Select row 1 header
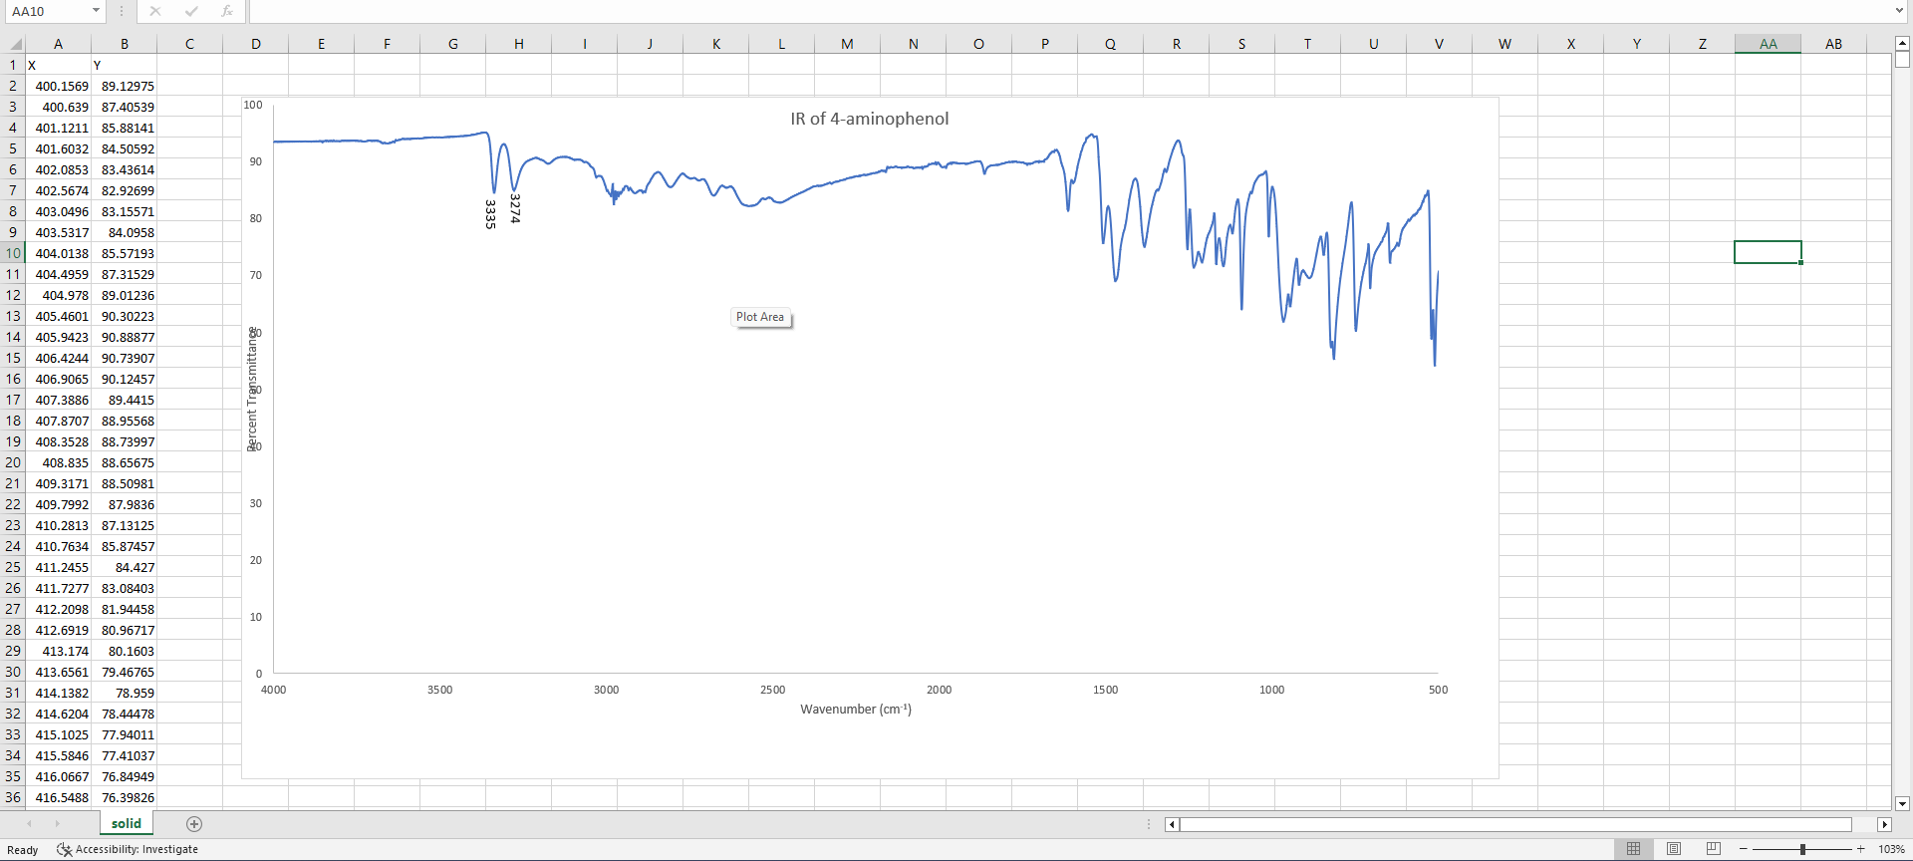 13,65
